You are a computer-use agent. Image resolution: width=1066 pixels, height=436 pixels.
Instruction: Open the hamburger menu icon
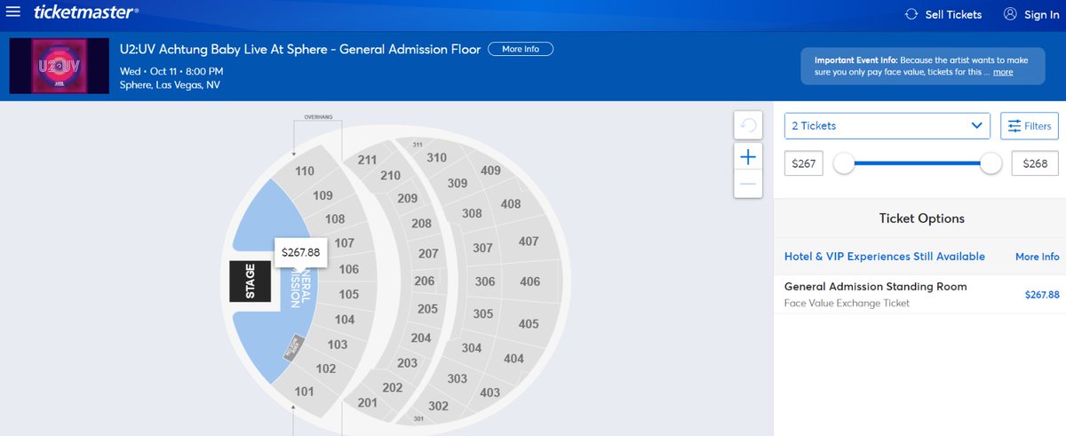13,12
